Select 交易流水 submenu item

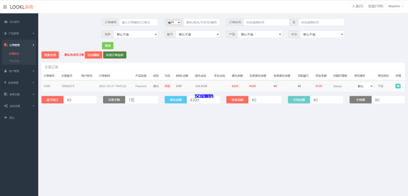coord(14,53)
